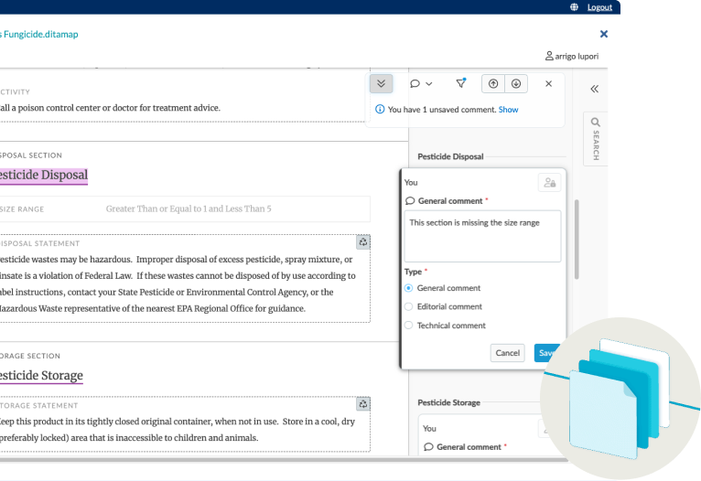701x481 pixels.
Task: Click the Storage Statement reuse icon
Action: tap(363, 404)
